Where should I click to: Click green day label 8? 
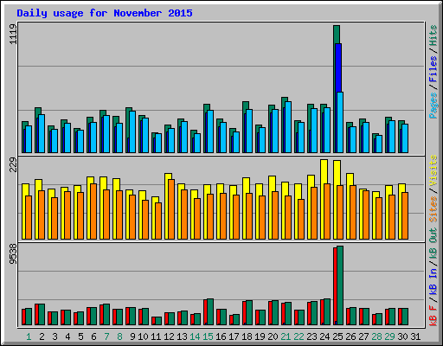[119, 336]
